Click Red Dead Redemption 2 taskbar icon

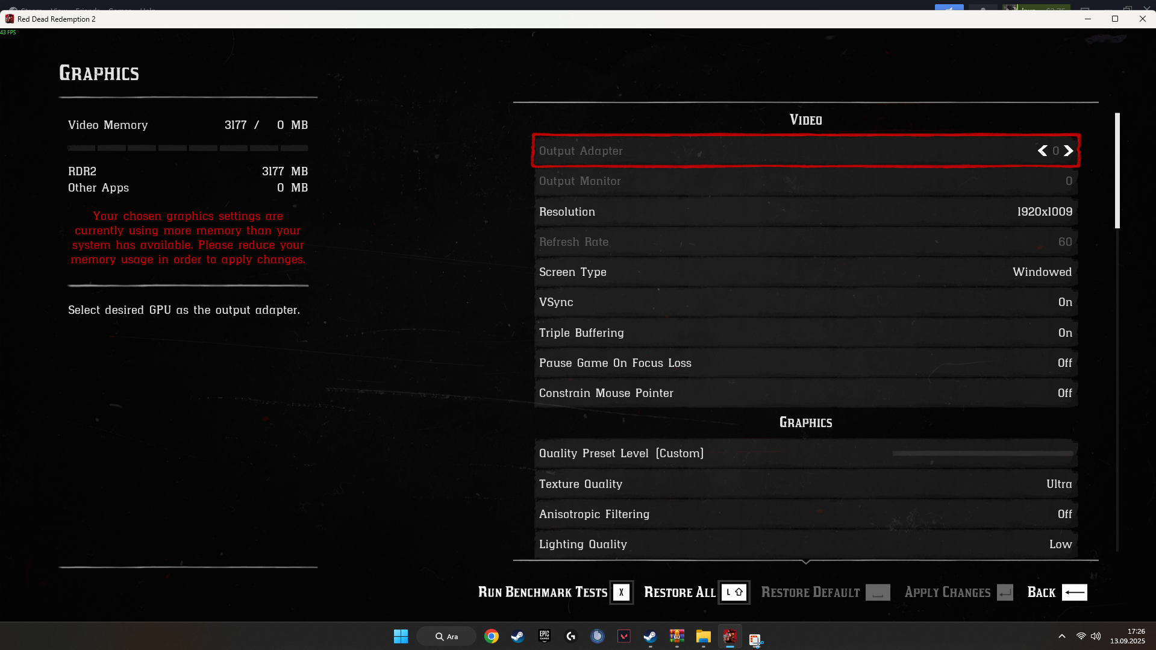click(x=730, y=637)
